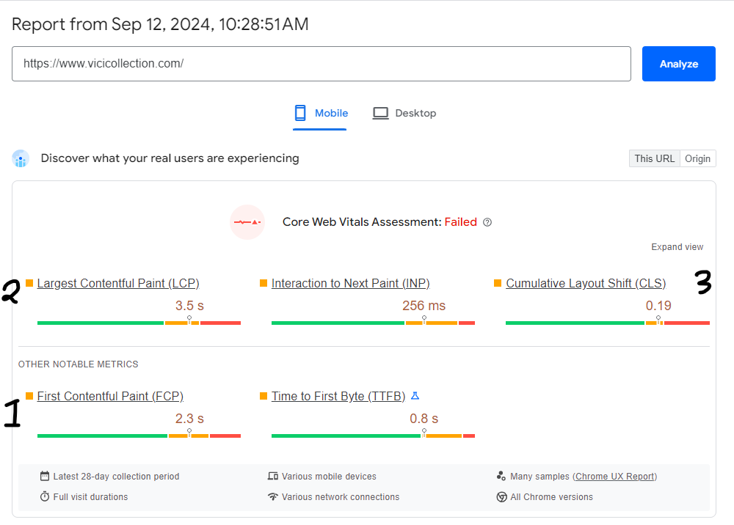Click the help icon beside Failed
734x525 pixels.
coord(487,222)
